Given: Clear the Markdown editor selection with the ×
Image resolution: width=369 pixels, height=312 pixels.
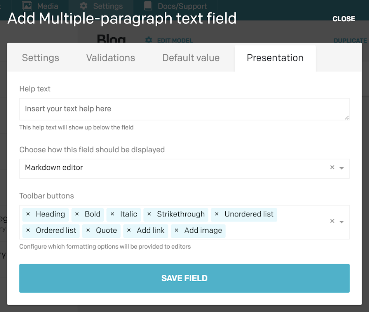Looking at the screenshot, I should point(332,167).
